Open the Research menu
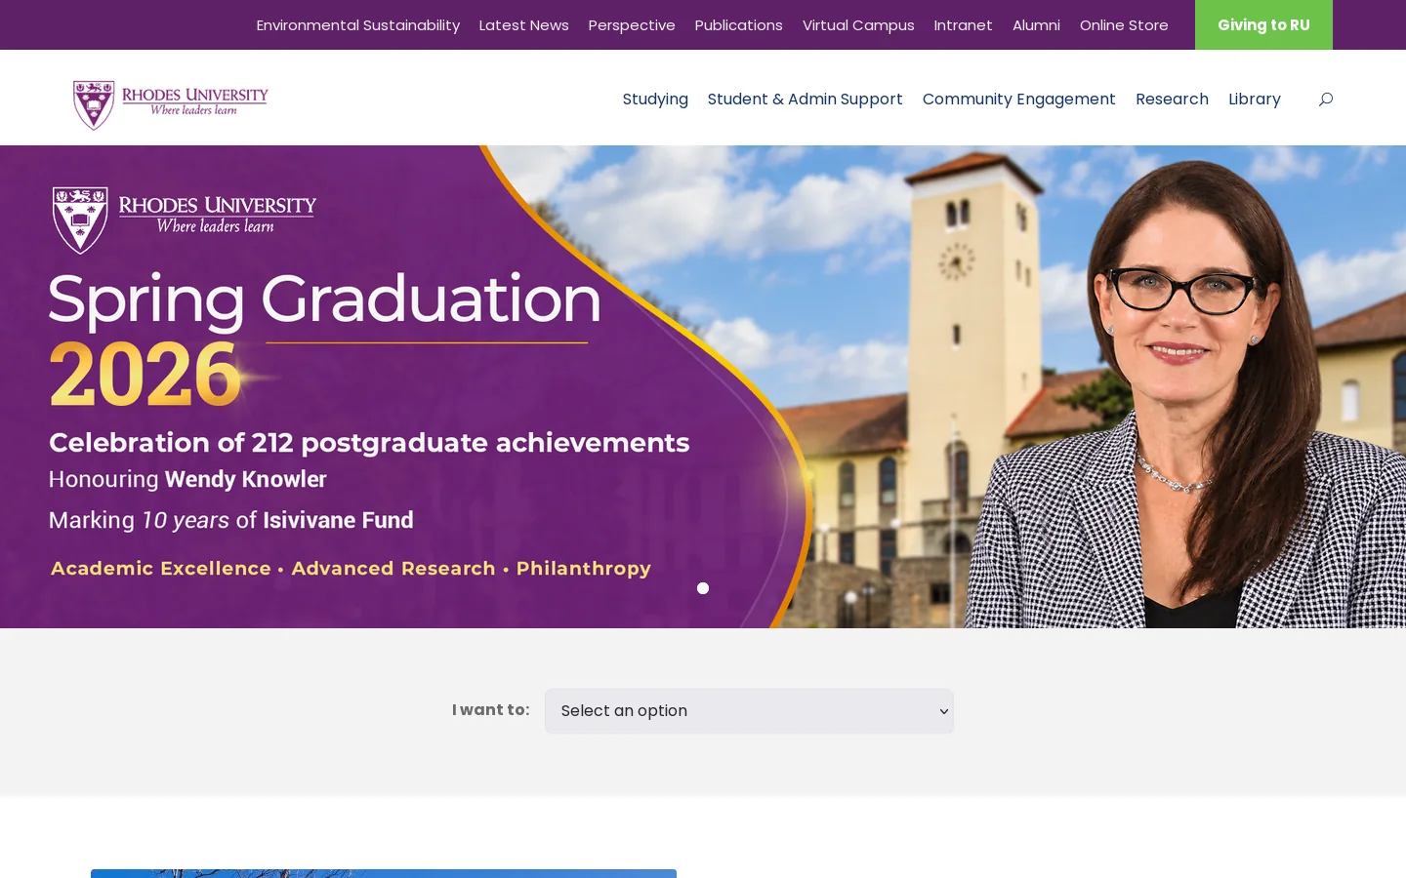The width and height of the screenshot is (1406, 878). [x=1172, y=100]
